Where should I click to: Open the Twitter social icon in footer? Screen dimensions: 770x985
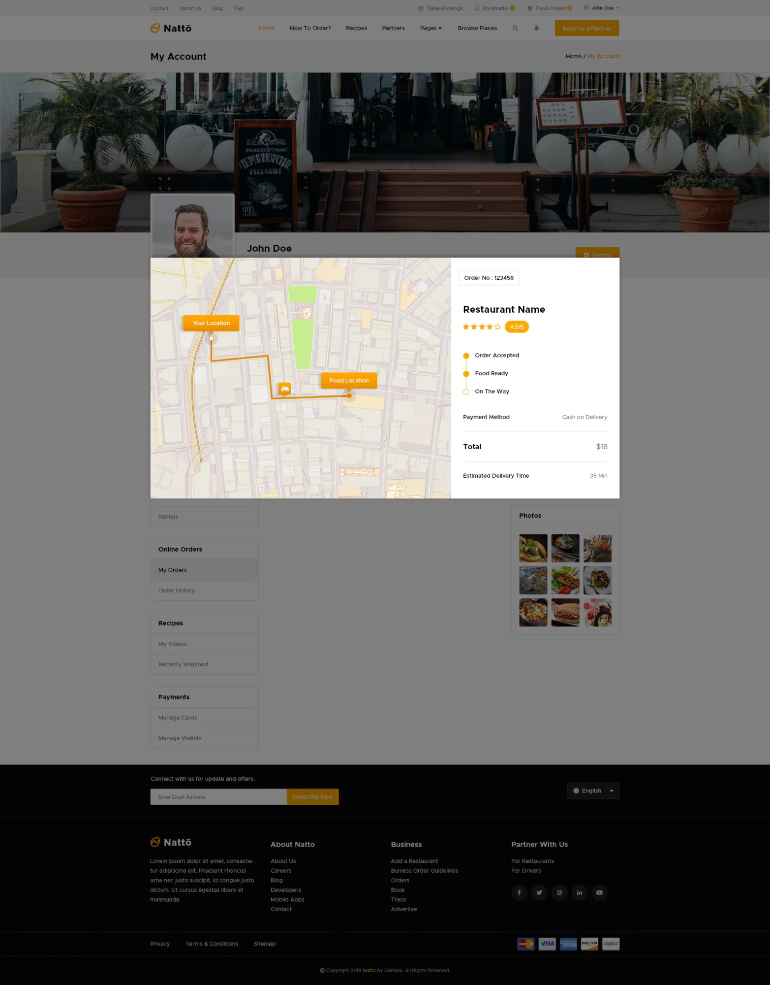[539, 892]
